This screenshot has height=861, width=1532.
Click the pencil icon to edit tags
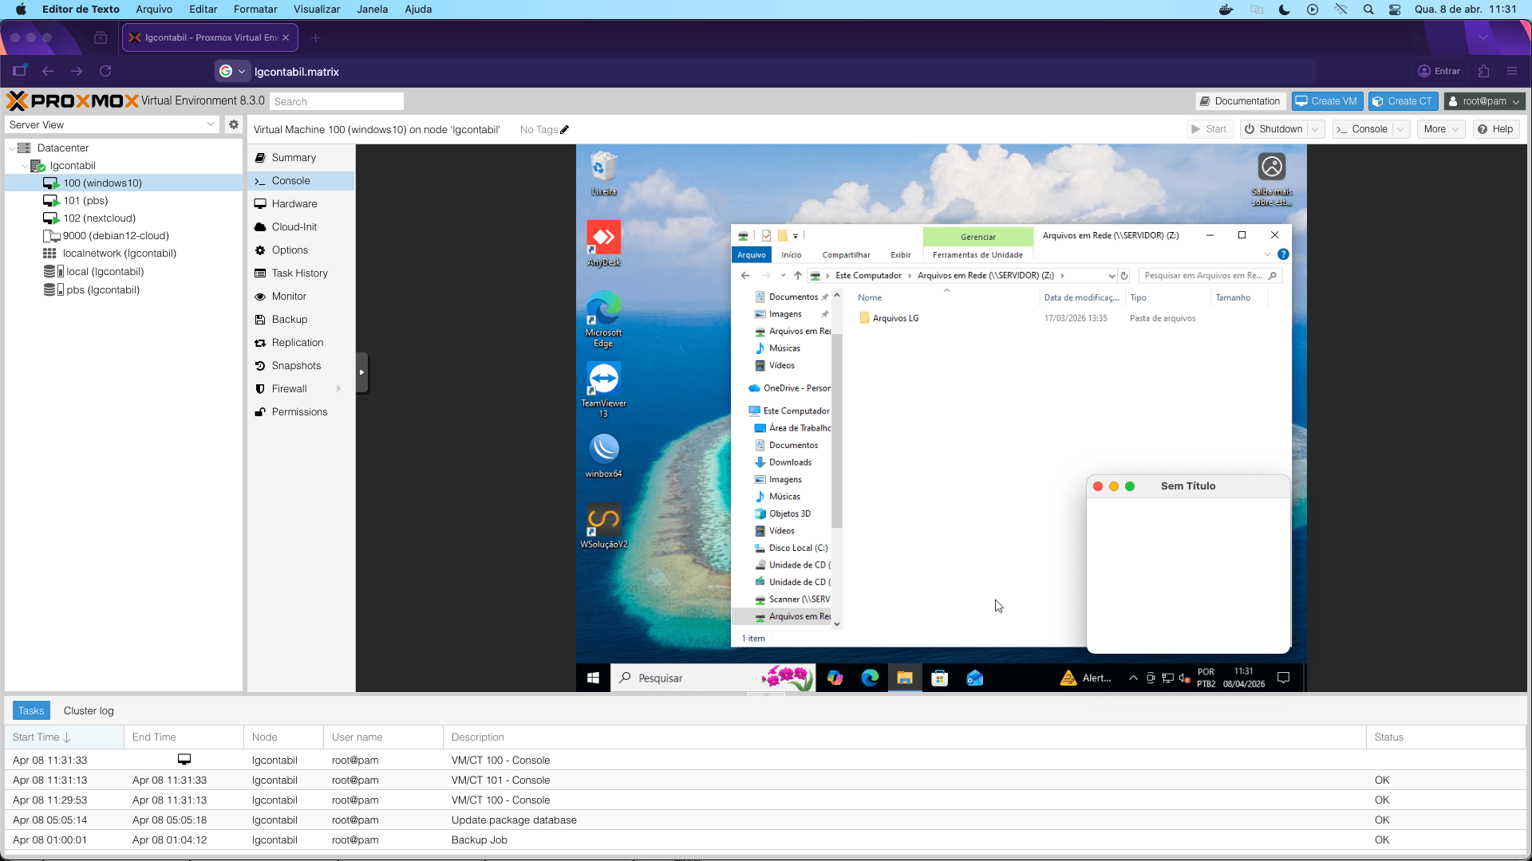point(565,130)
